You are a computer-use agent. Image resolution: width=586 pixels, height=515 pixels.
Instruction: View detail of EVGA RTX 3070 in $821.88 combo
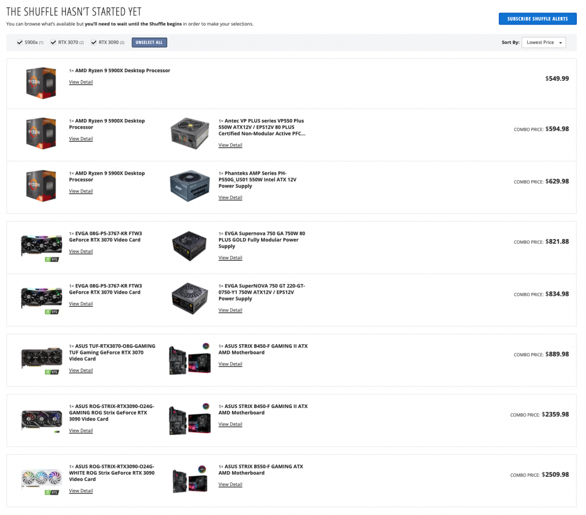click(81, 251)
